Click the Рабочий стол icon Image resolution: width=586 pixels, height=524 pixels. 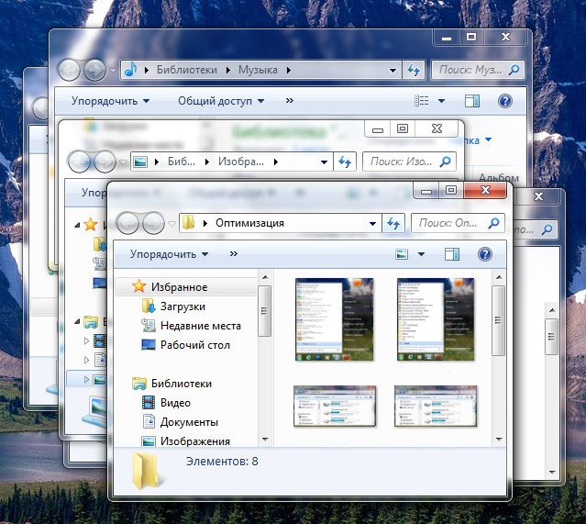coord(149,345)
